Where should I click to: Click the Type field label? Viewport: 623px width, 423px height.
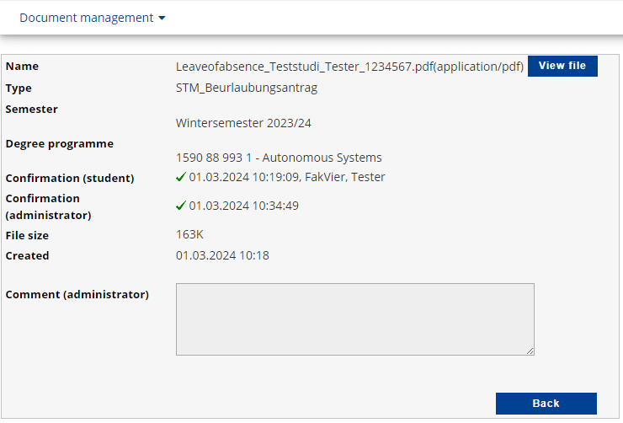19,88
